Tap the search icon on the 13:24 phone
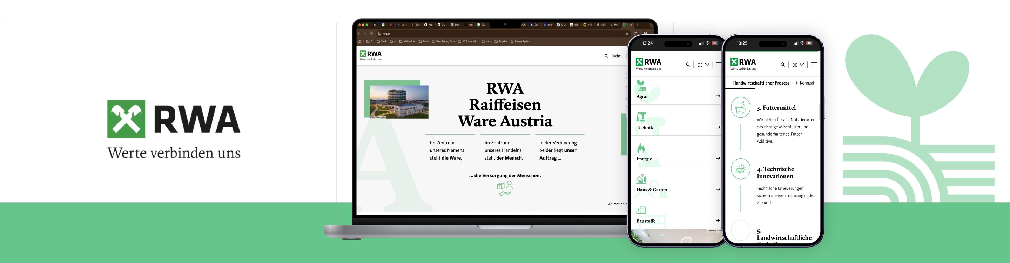 click(688, 65)
